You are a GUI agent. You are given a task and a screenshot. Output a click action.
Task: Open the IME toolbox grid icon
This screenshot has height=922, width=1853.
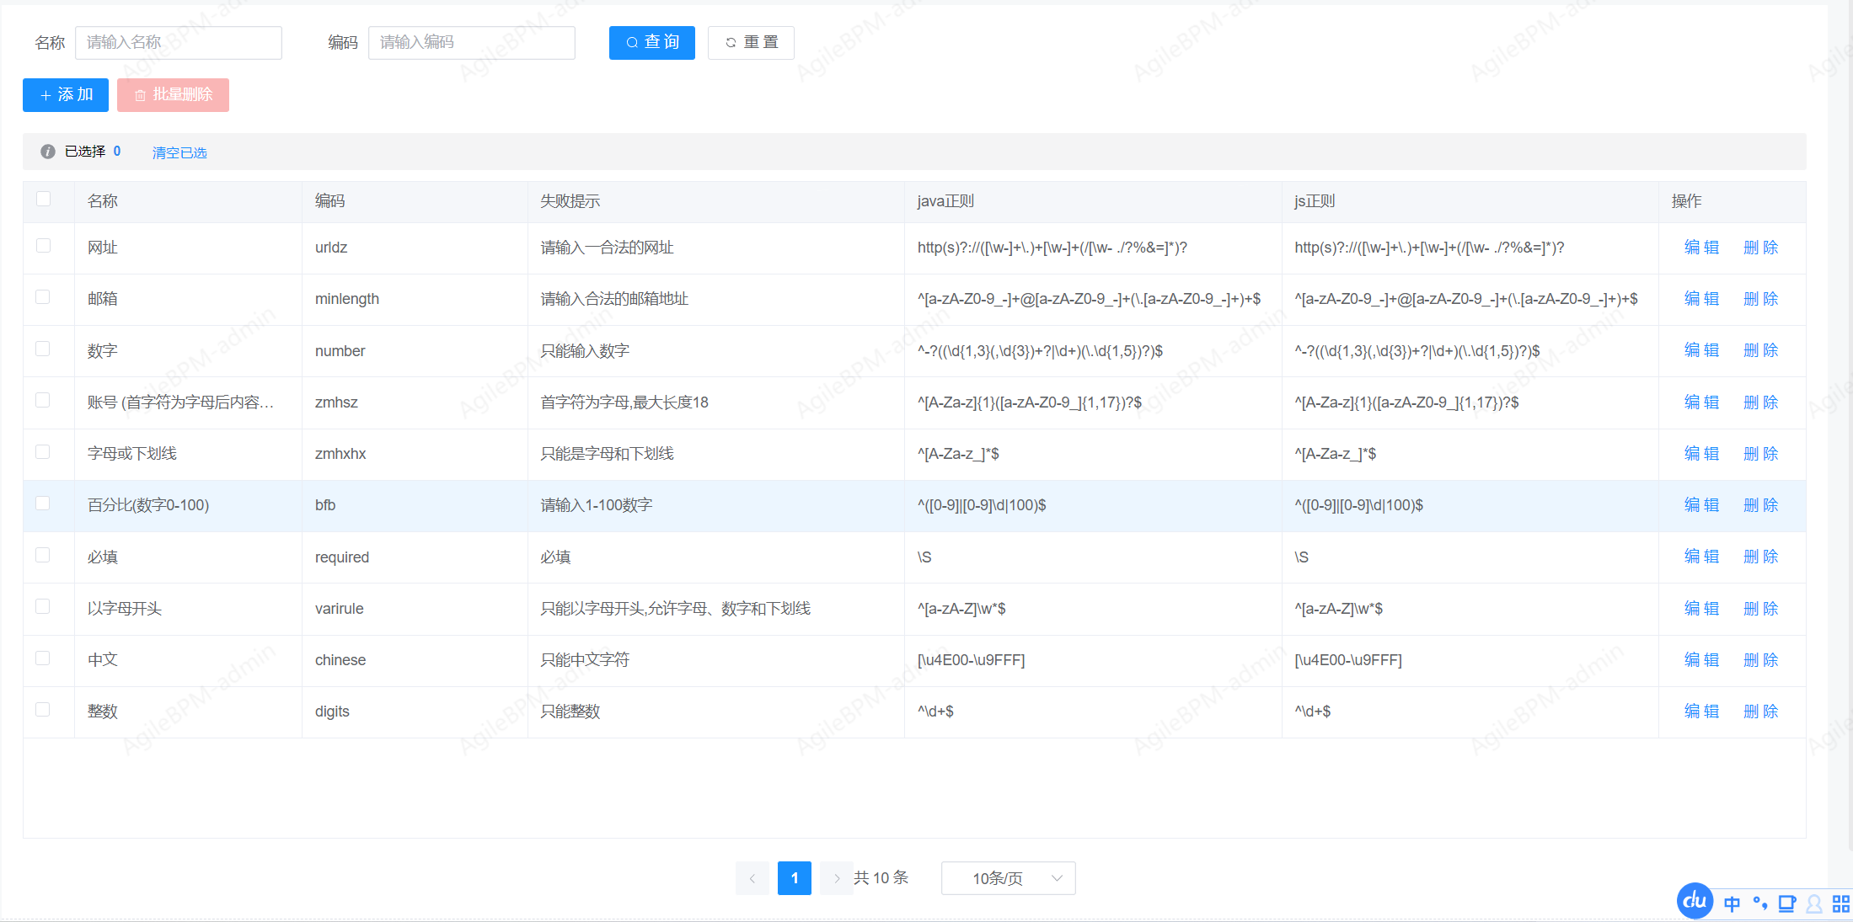(x=1841, y=904)
